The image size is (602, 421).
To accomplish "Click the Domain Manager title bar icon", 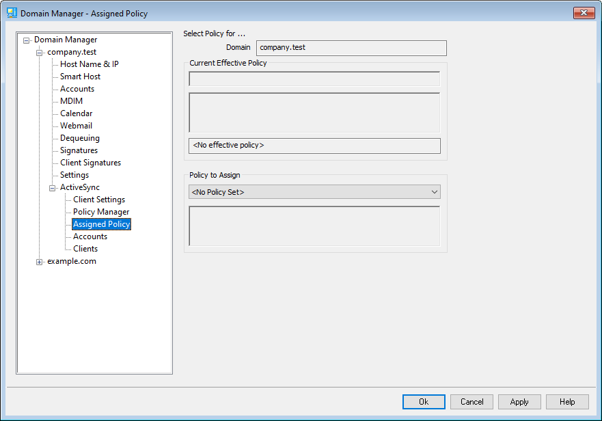I will (12, 13).
